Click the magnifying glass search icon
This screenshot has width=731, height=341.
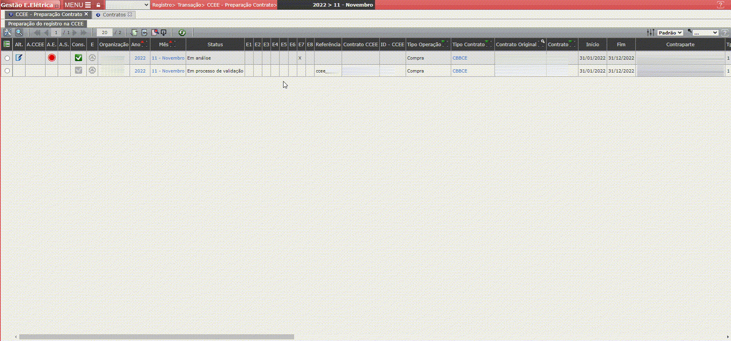click(x=19, y=33)
